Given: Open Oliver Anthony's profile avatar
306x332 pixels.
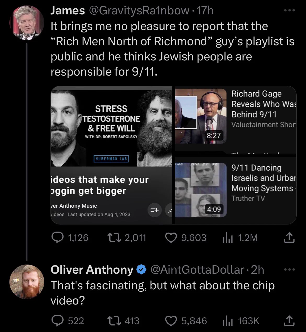Looking at the screenshot, I should (x=27, y=282).
